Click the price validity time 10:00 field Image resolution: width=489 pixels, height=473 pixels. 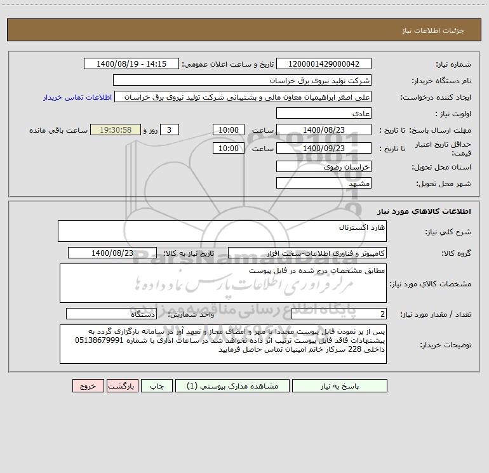228,148
